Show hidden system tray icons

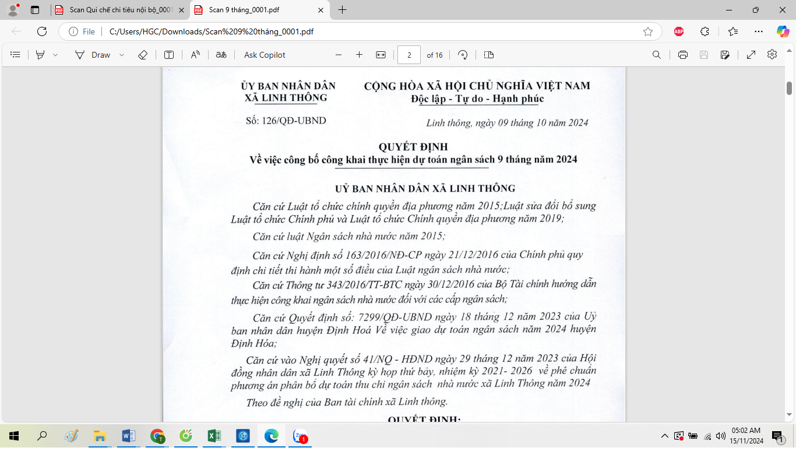tap(664, 436)
